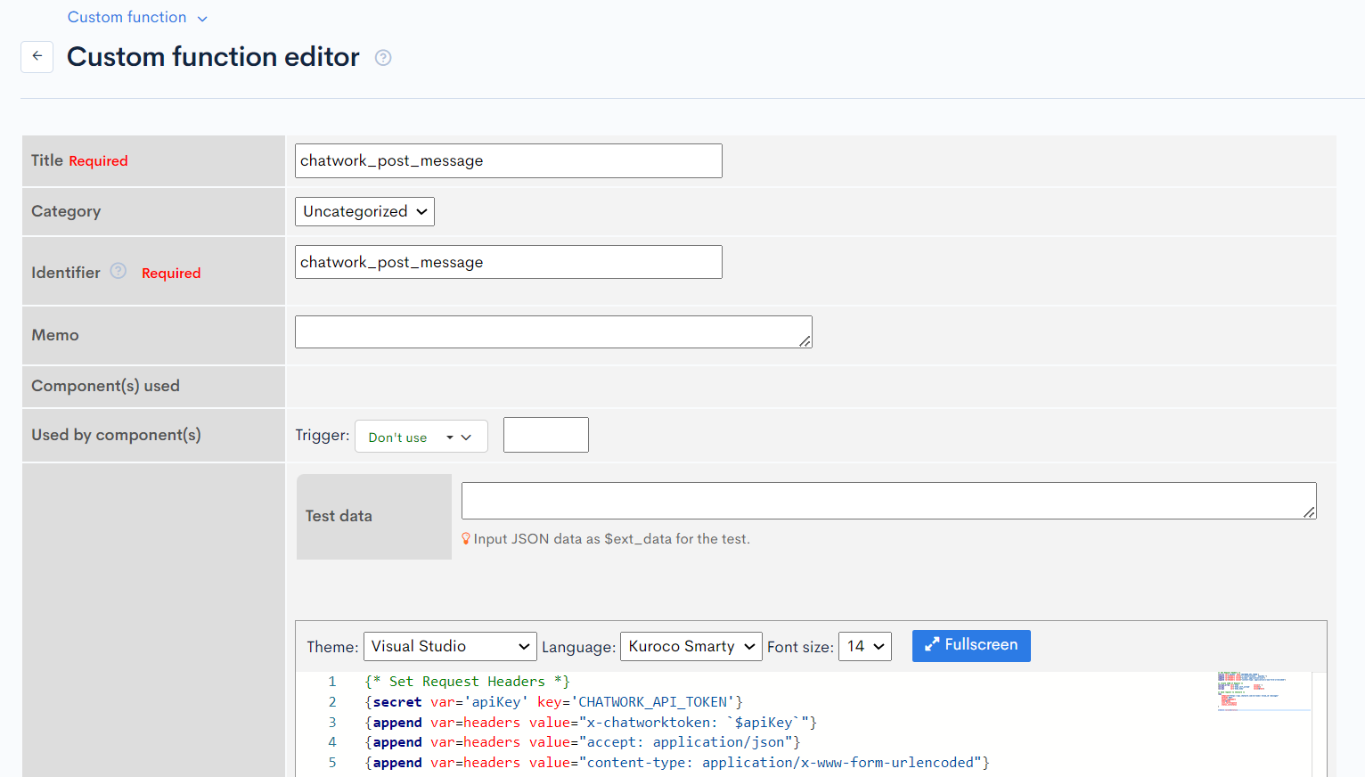Click the Category dropdown arrow

tap(421, 211)
